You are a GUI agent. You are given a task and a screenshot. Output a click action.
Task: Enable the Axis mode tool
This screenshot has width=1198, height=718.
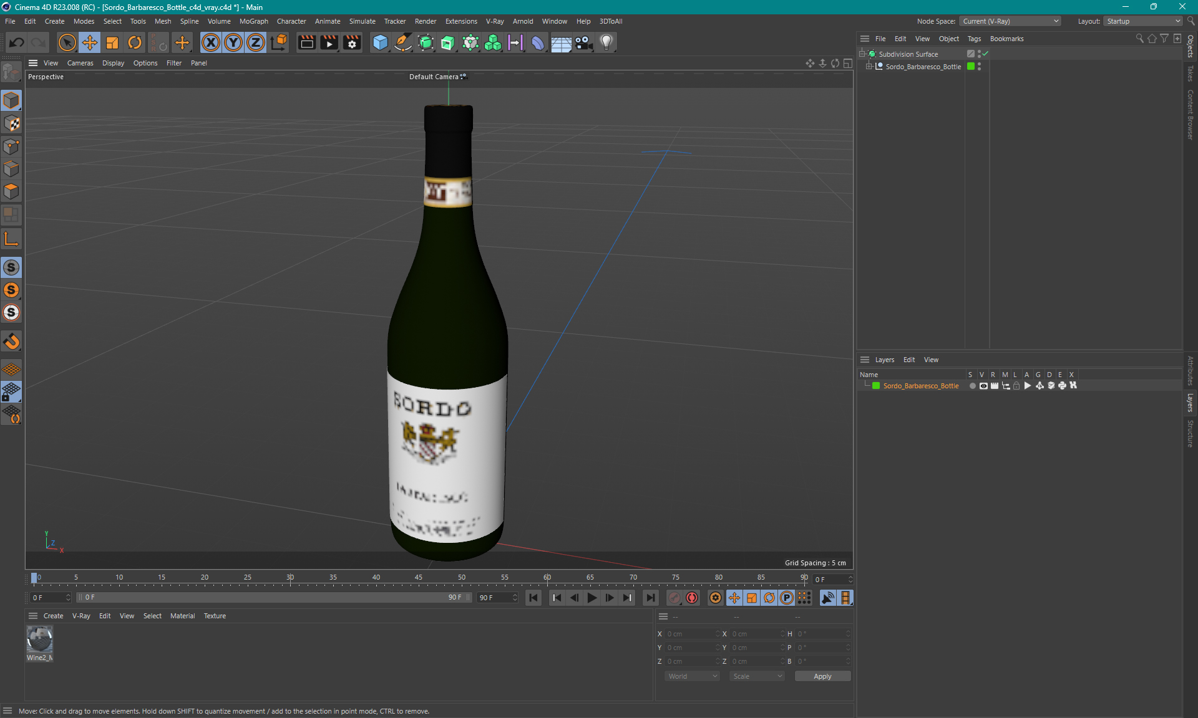click(x=11, y=239)
